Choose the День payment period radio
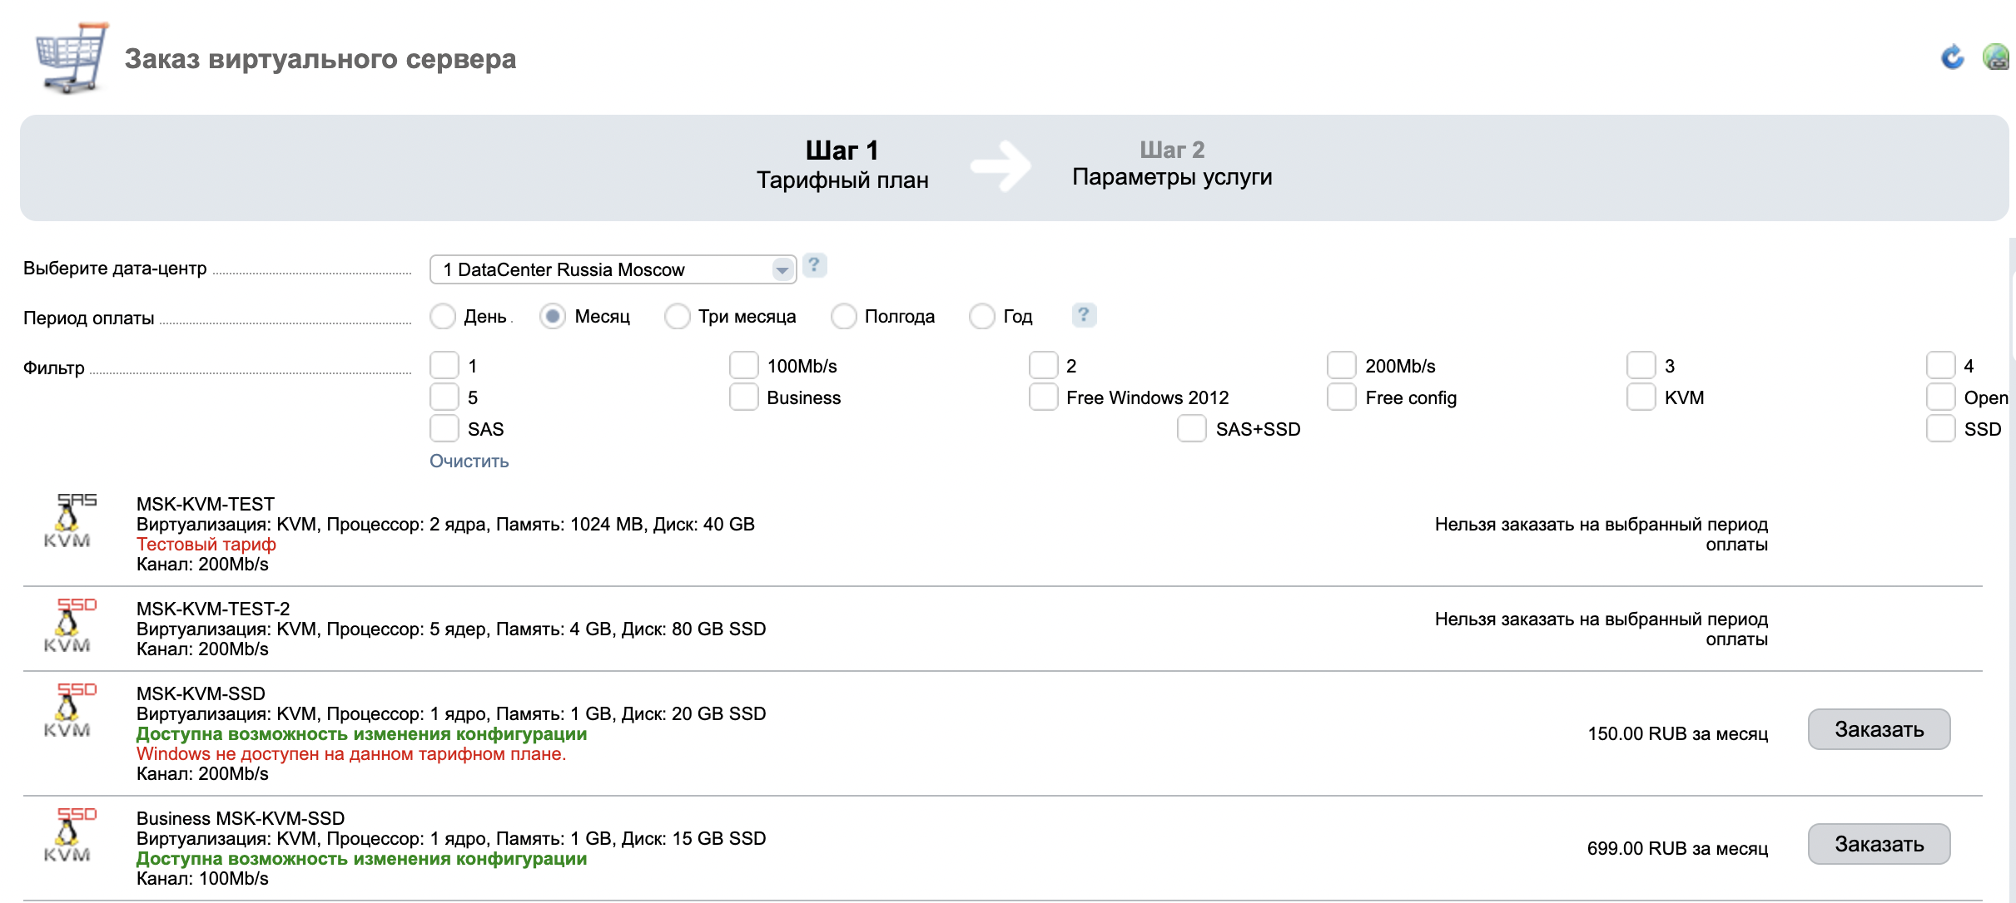Screen dimensions: 2016x903 tap(443, 316)
